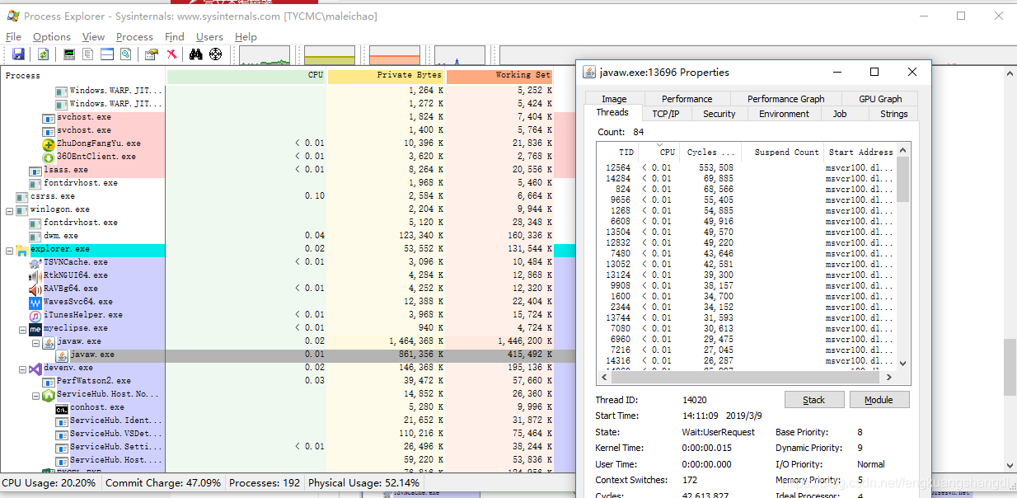The height and width of the screenshot is (498, 1017).
Task: Click the thread list vertical scrollbar thumb
Action: point(902,180)
